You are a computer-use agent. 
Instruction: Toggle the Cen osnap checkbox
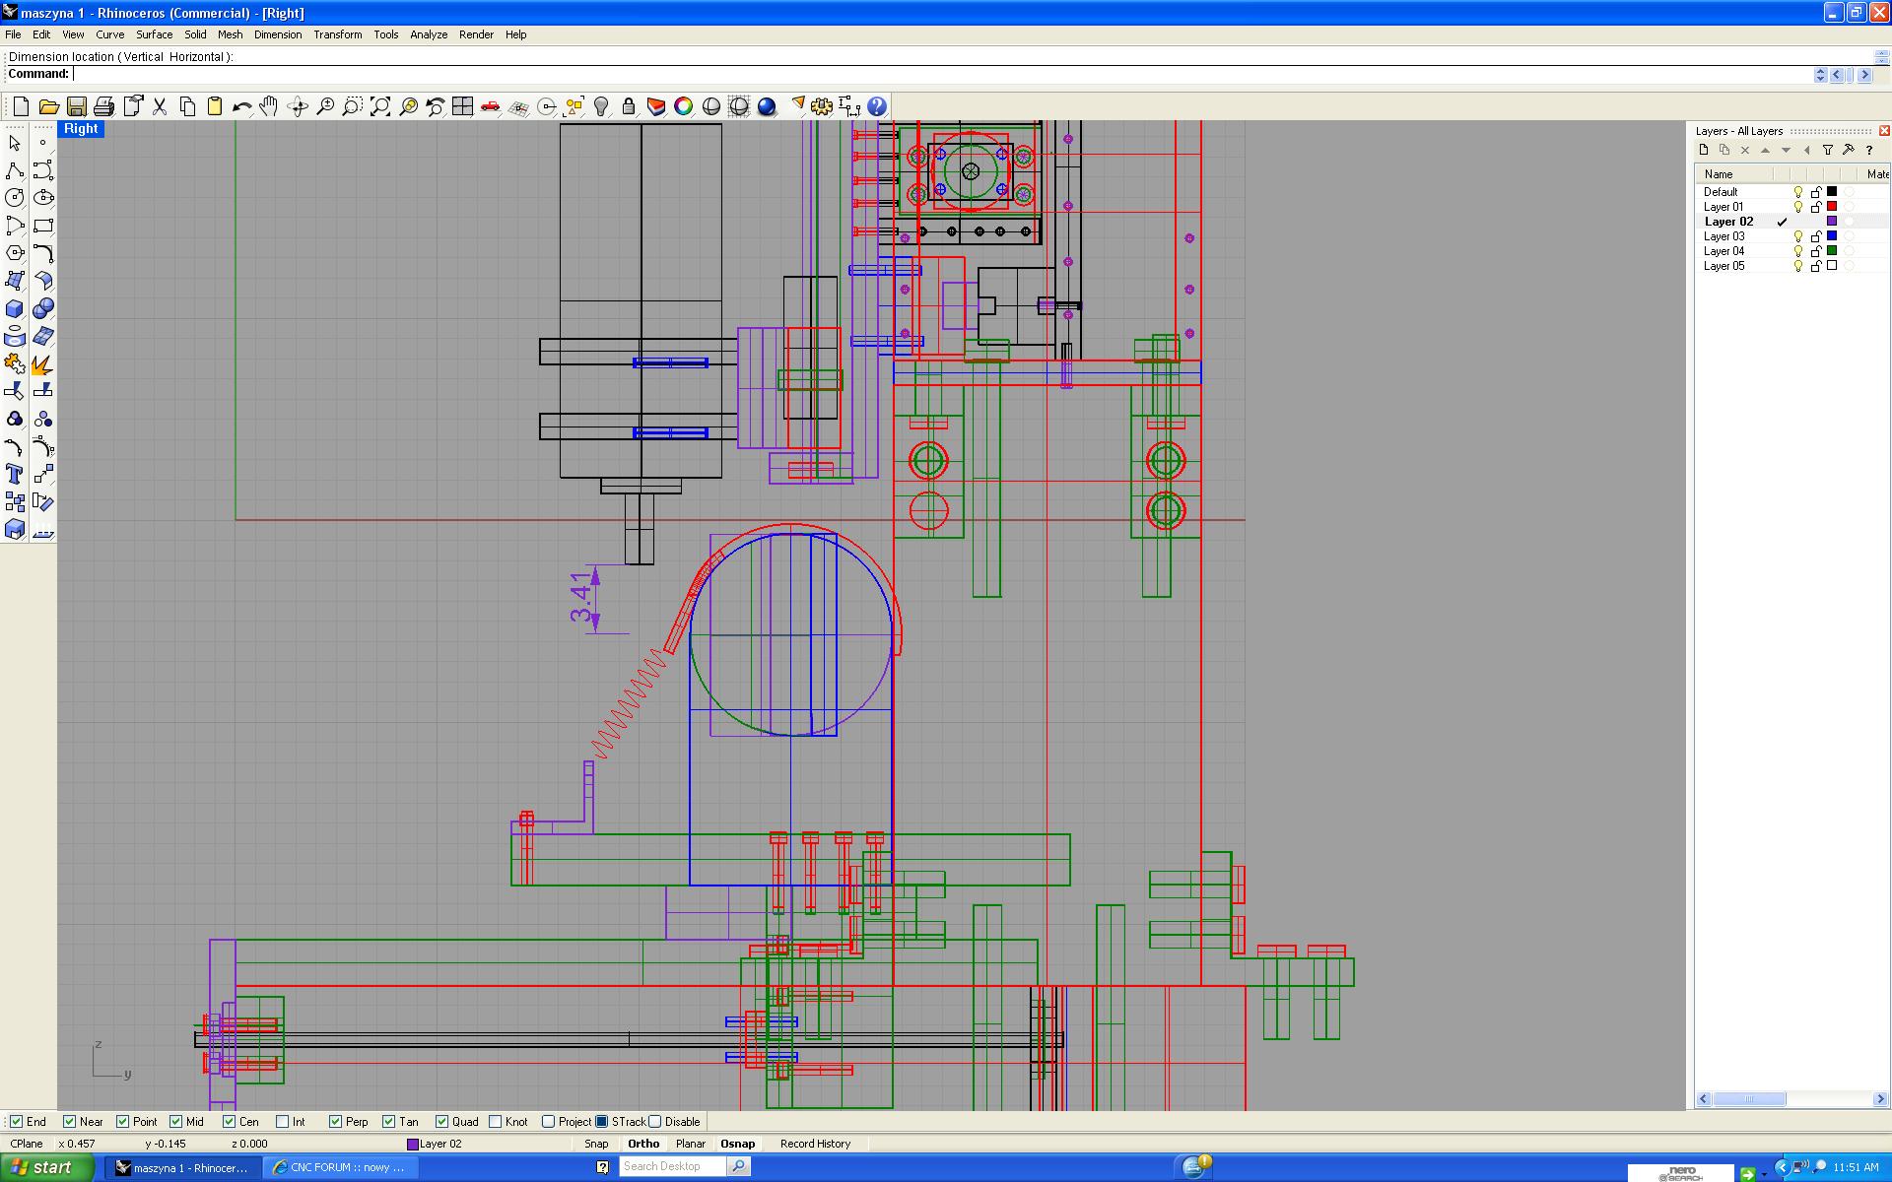[x=230, y=1121]
